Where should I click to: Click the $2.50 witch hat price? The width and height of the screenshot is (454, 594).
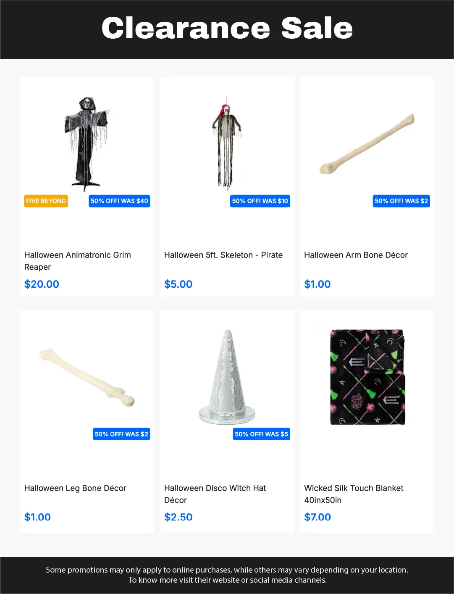point(178,517)
